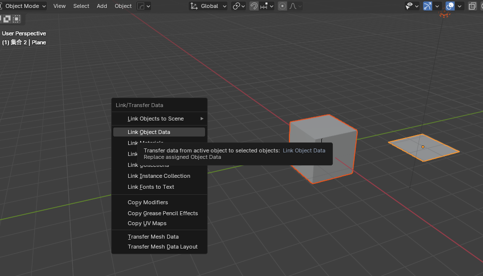Choose Copy Modifiers entry
The width and height of the screenshot is (483, 276).
tap(159, 202)
